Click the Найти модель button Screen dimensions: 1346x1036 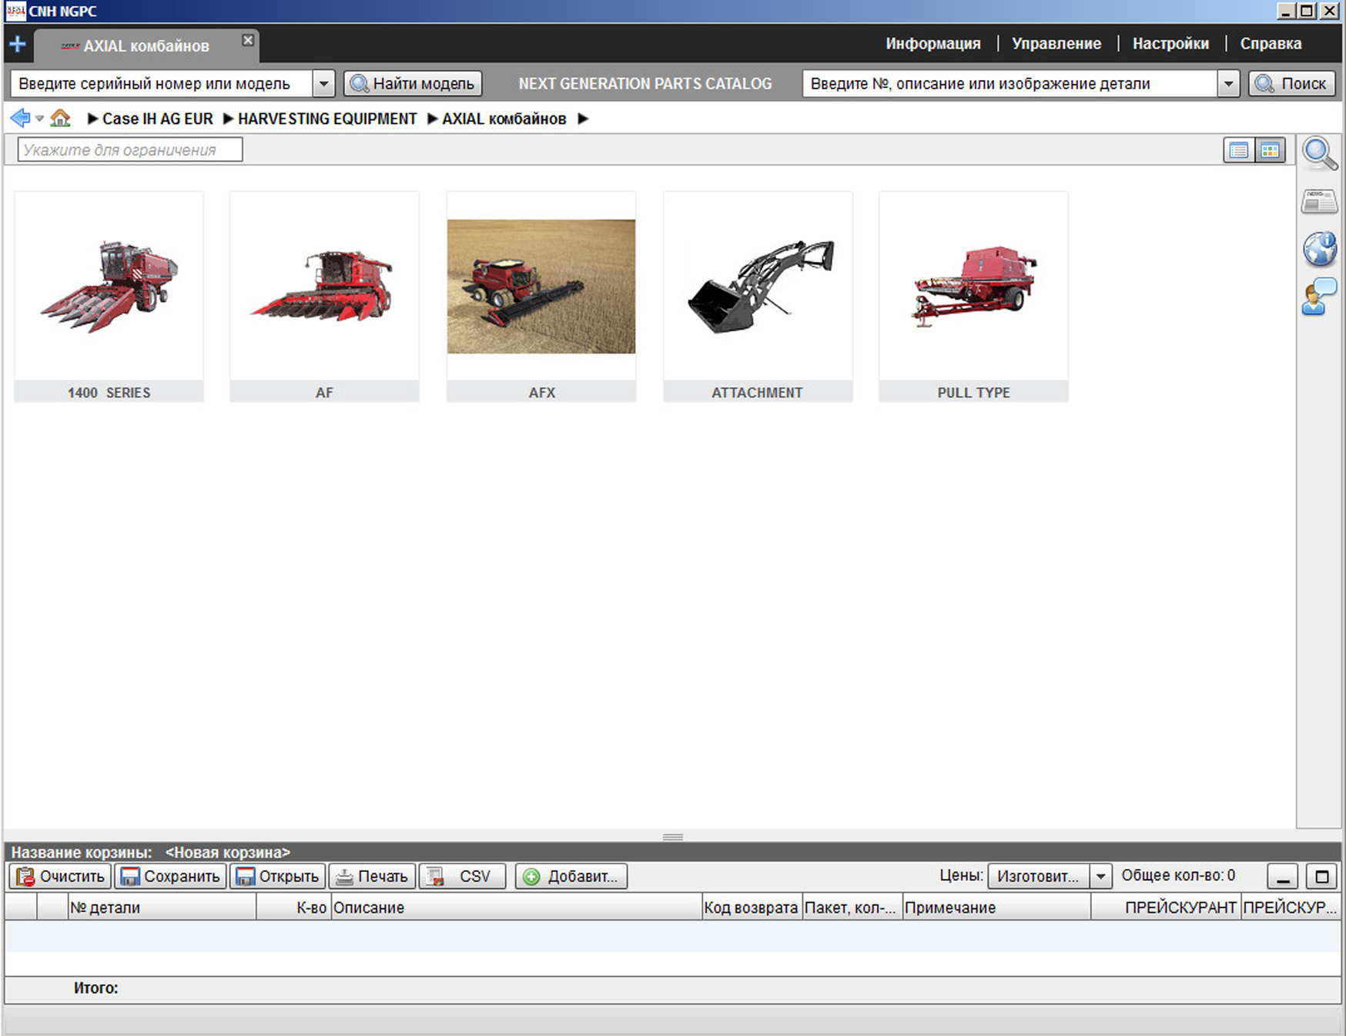click(413, 84)
